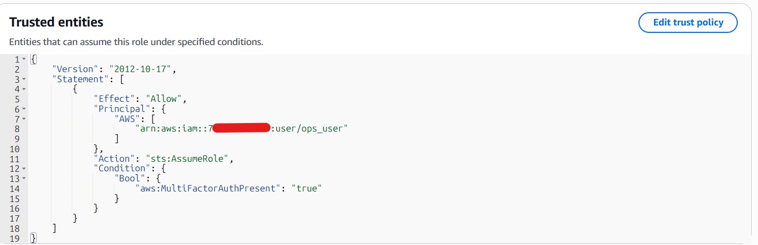Fold the Principal block arrow
The width and height of the screenshot is (758, 245).
pos(24,109)
